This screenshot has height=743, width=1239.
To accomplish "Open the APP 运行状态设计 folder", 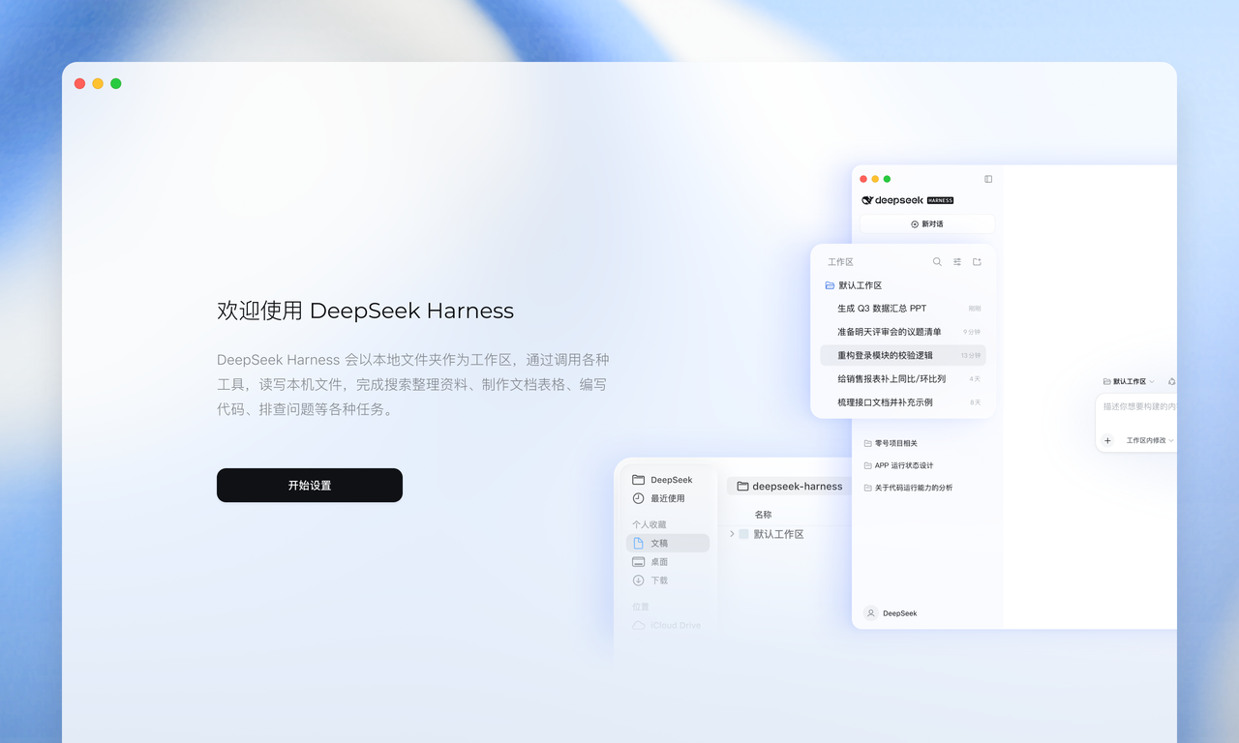I will 898,465.
